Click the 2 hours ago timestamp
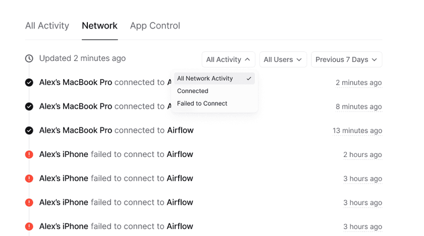Image resolution: width=424 pixels, height=236 pixels. click(362, 154)
